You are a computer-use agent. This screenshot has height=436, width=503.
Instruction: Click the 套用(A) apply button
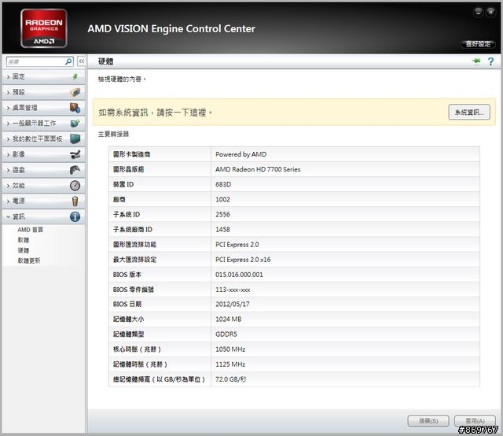click(475, 420)
